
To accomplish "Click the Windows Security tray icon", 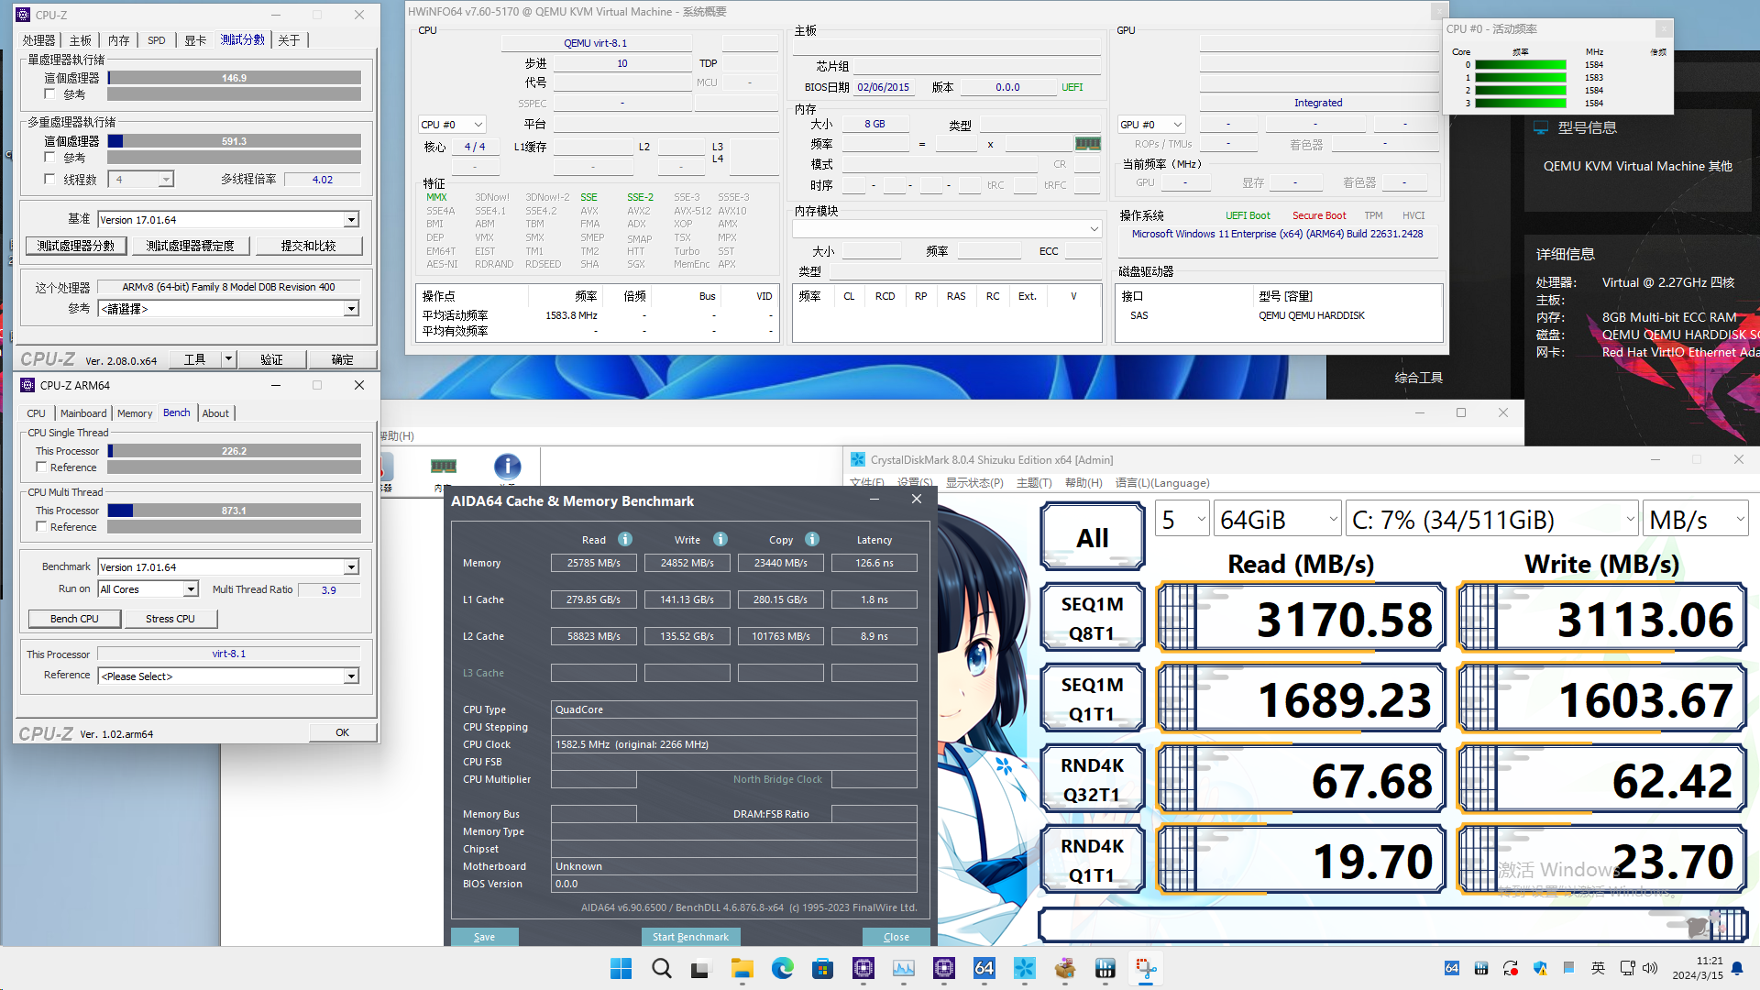I will point(1540,968).
